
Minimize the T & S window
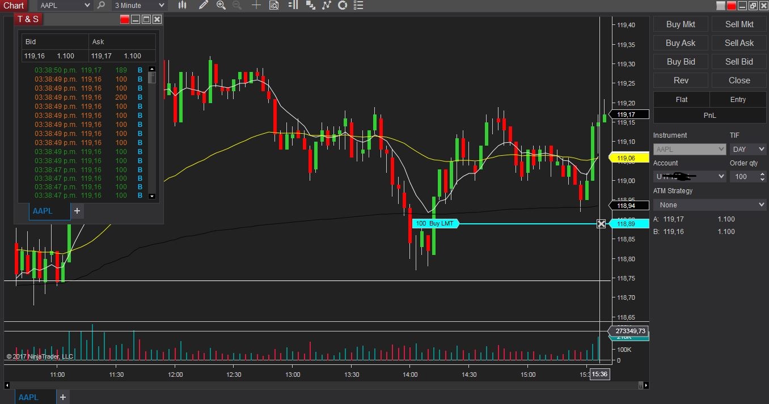136,19
